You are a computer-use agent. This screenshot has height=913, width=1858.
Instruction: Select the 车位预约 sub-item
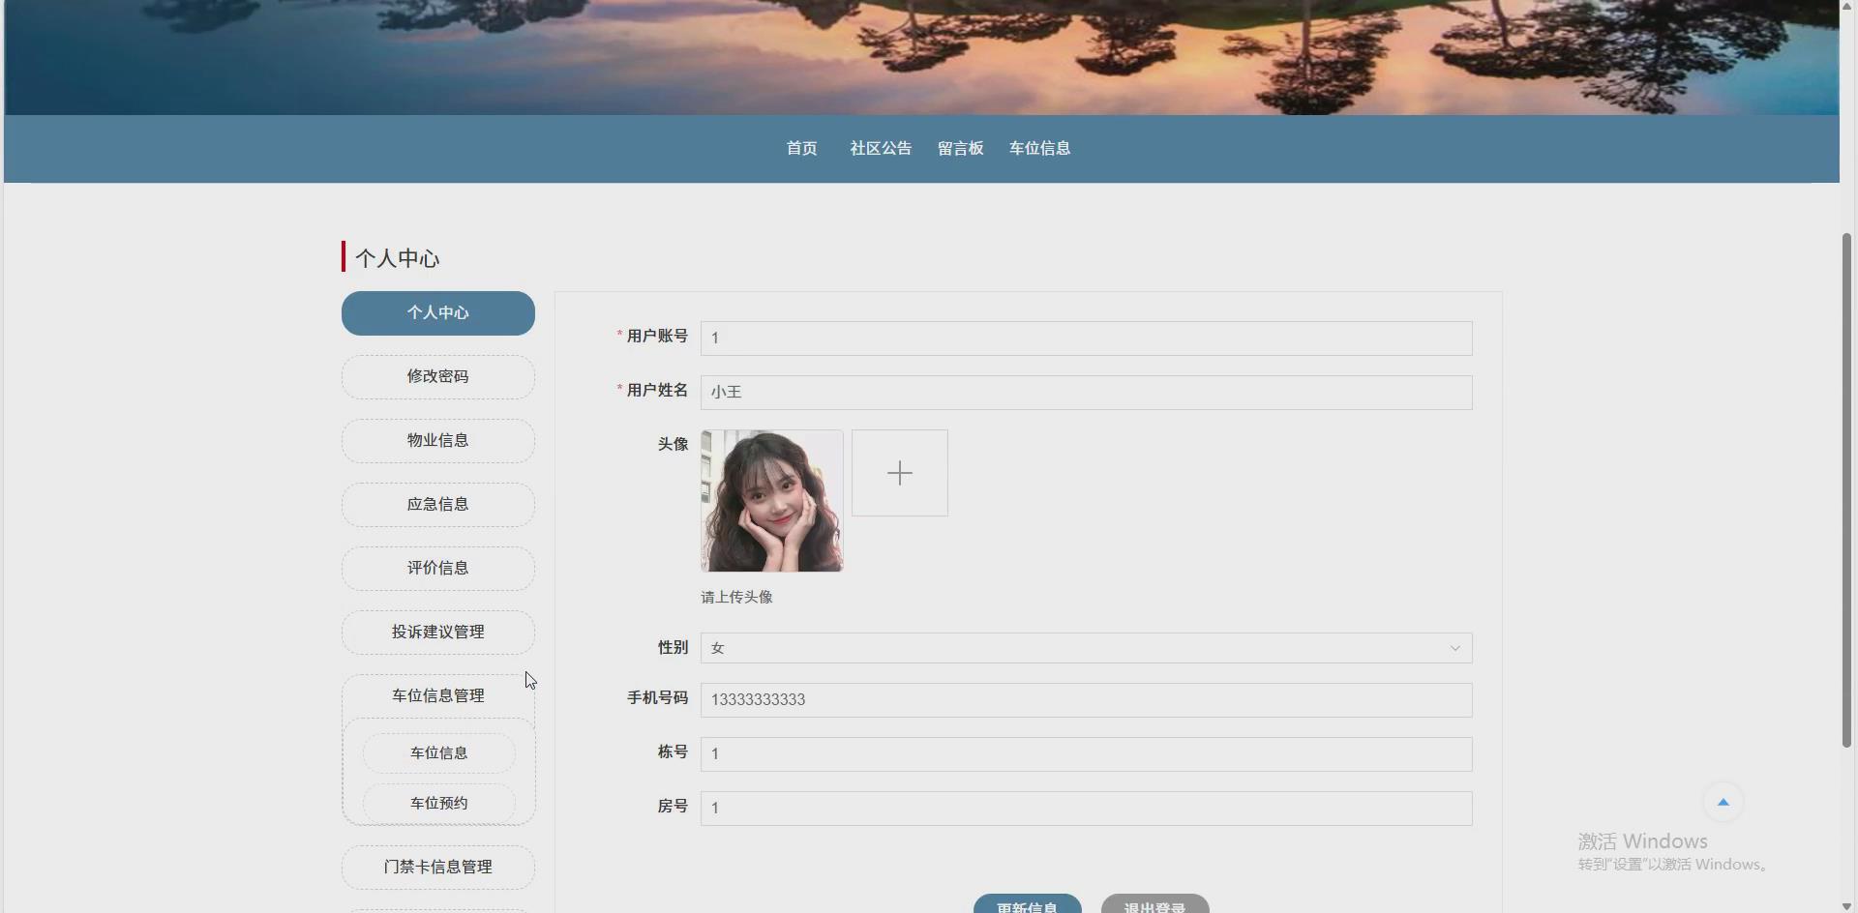[437, 802]
